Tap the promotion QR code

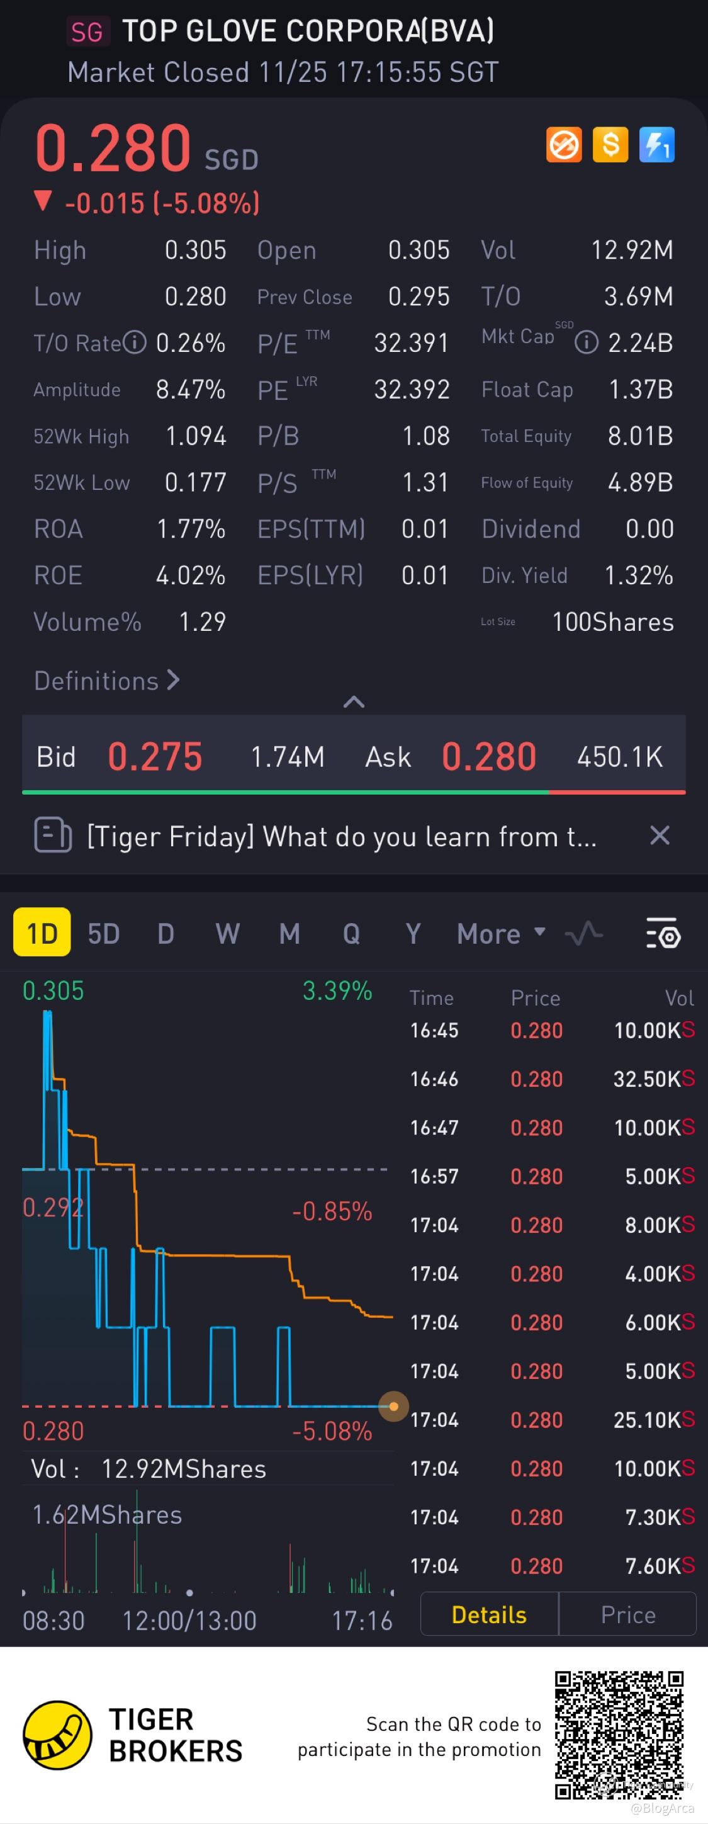coord(619,1735)
